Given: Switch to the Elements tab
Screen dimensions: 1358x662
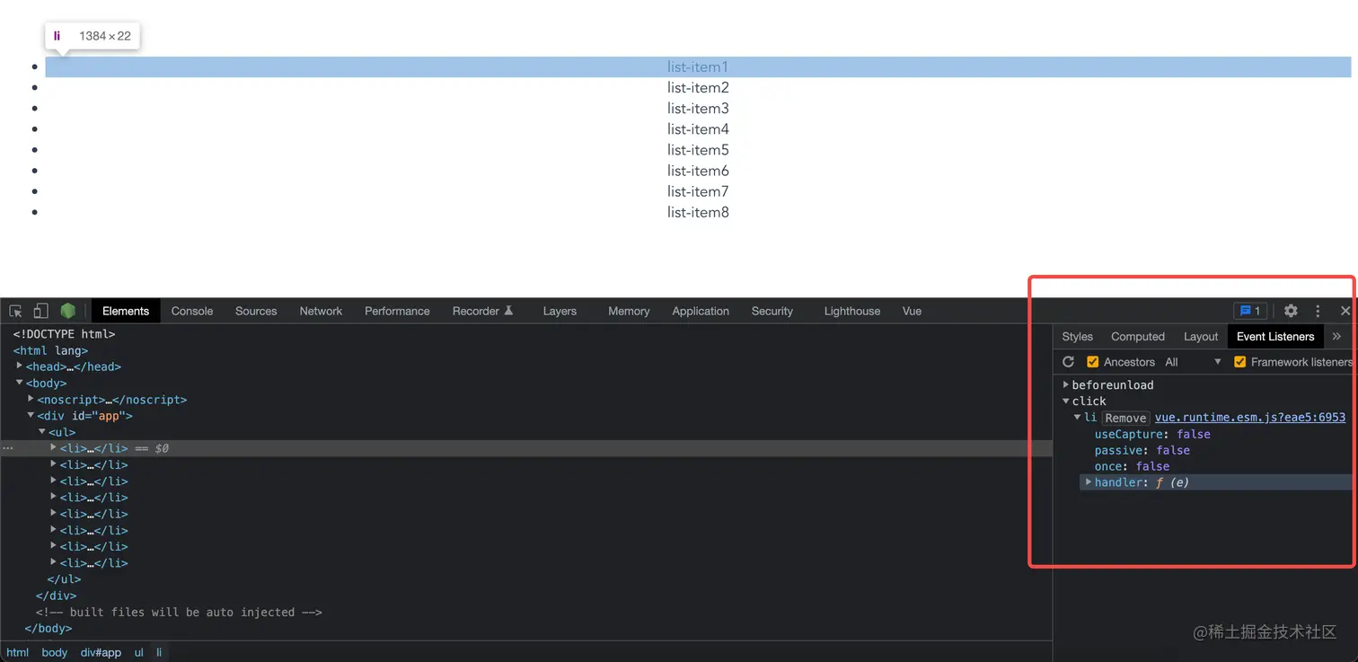Looking at the screenshot, I should click(126, 311).
